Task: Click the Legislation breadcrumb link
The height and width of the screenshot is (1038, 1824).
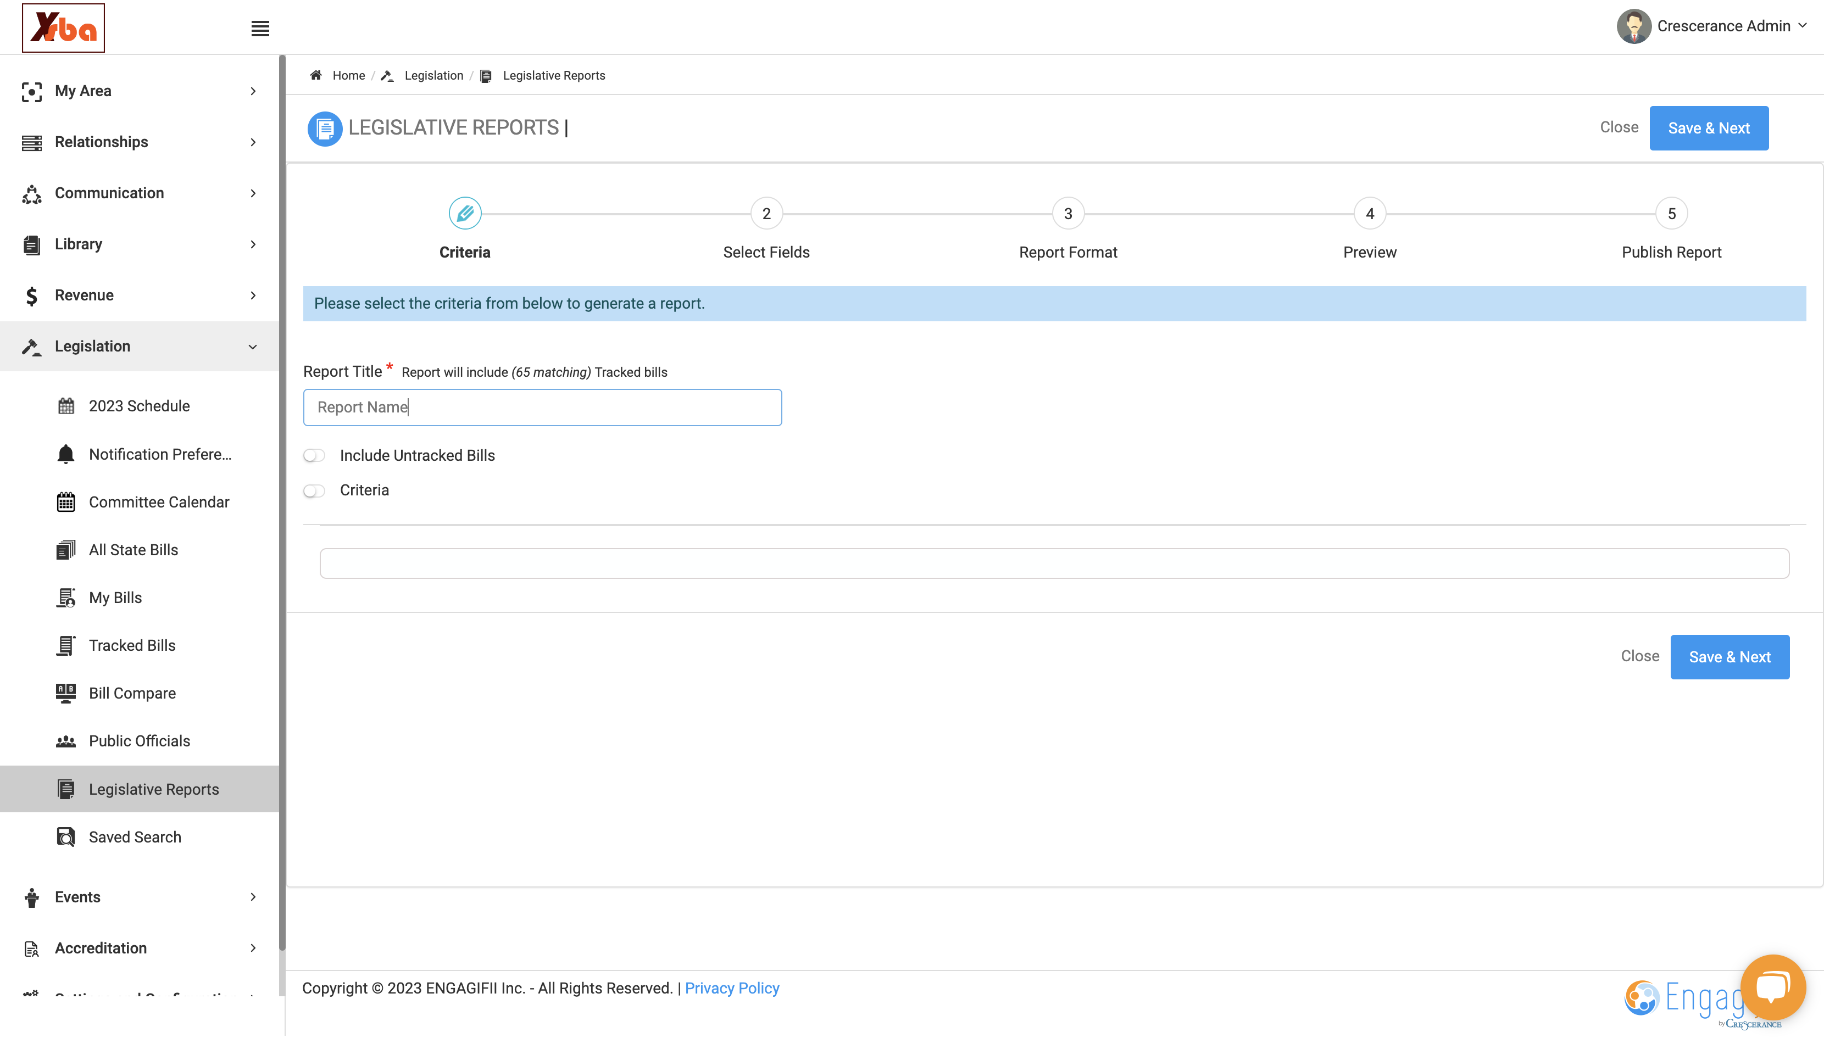Action: 433,76
